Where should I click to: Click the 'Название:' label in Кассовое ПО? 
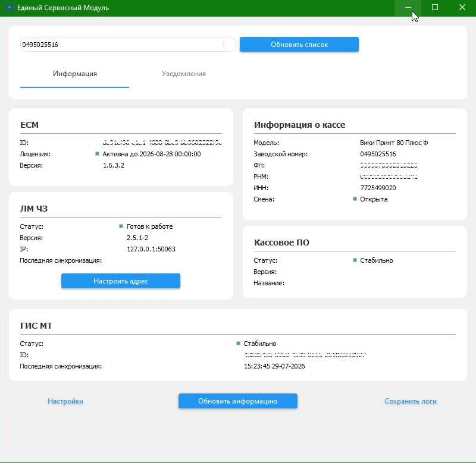[269, 283]
